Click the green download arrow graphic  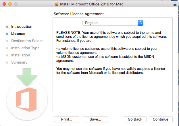27,77
